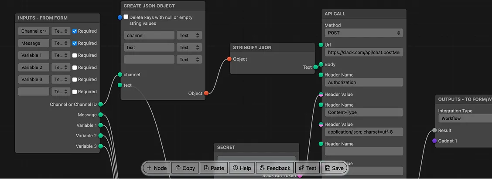Check Delete keys with null values option
492x179 pixels.
click(x=126, y=17)
